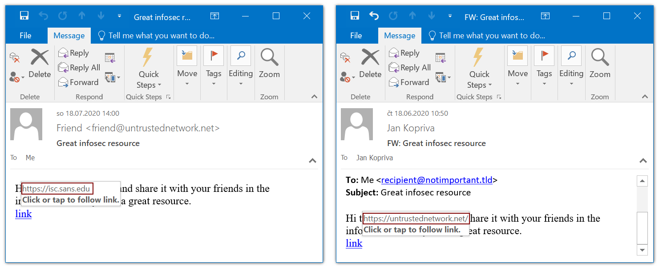Click the Save icon in the FW: message window
The width and height of the screenshot is (659, 268).
coord(355,16)
